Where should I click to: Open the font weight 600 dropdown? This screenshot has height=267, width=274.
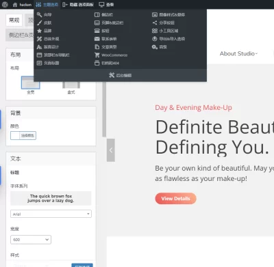[x=31, y=240]
